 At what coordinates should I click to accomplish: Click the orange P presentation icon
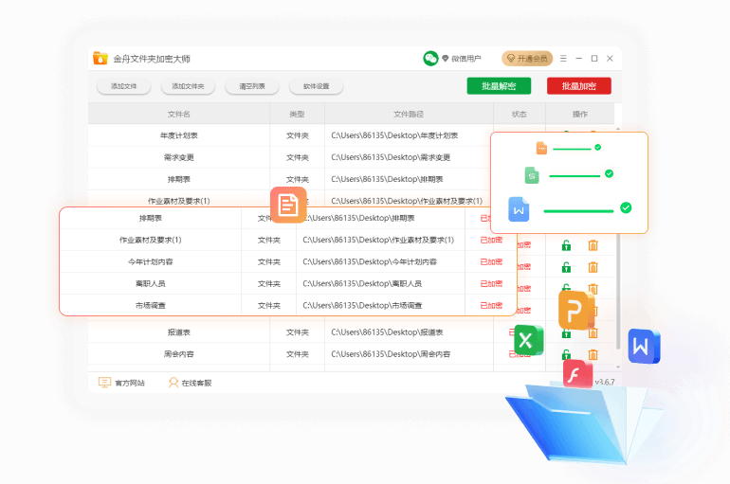[575, 310]
